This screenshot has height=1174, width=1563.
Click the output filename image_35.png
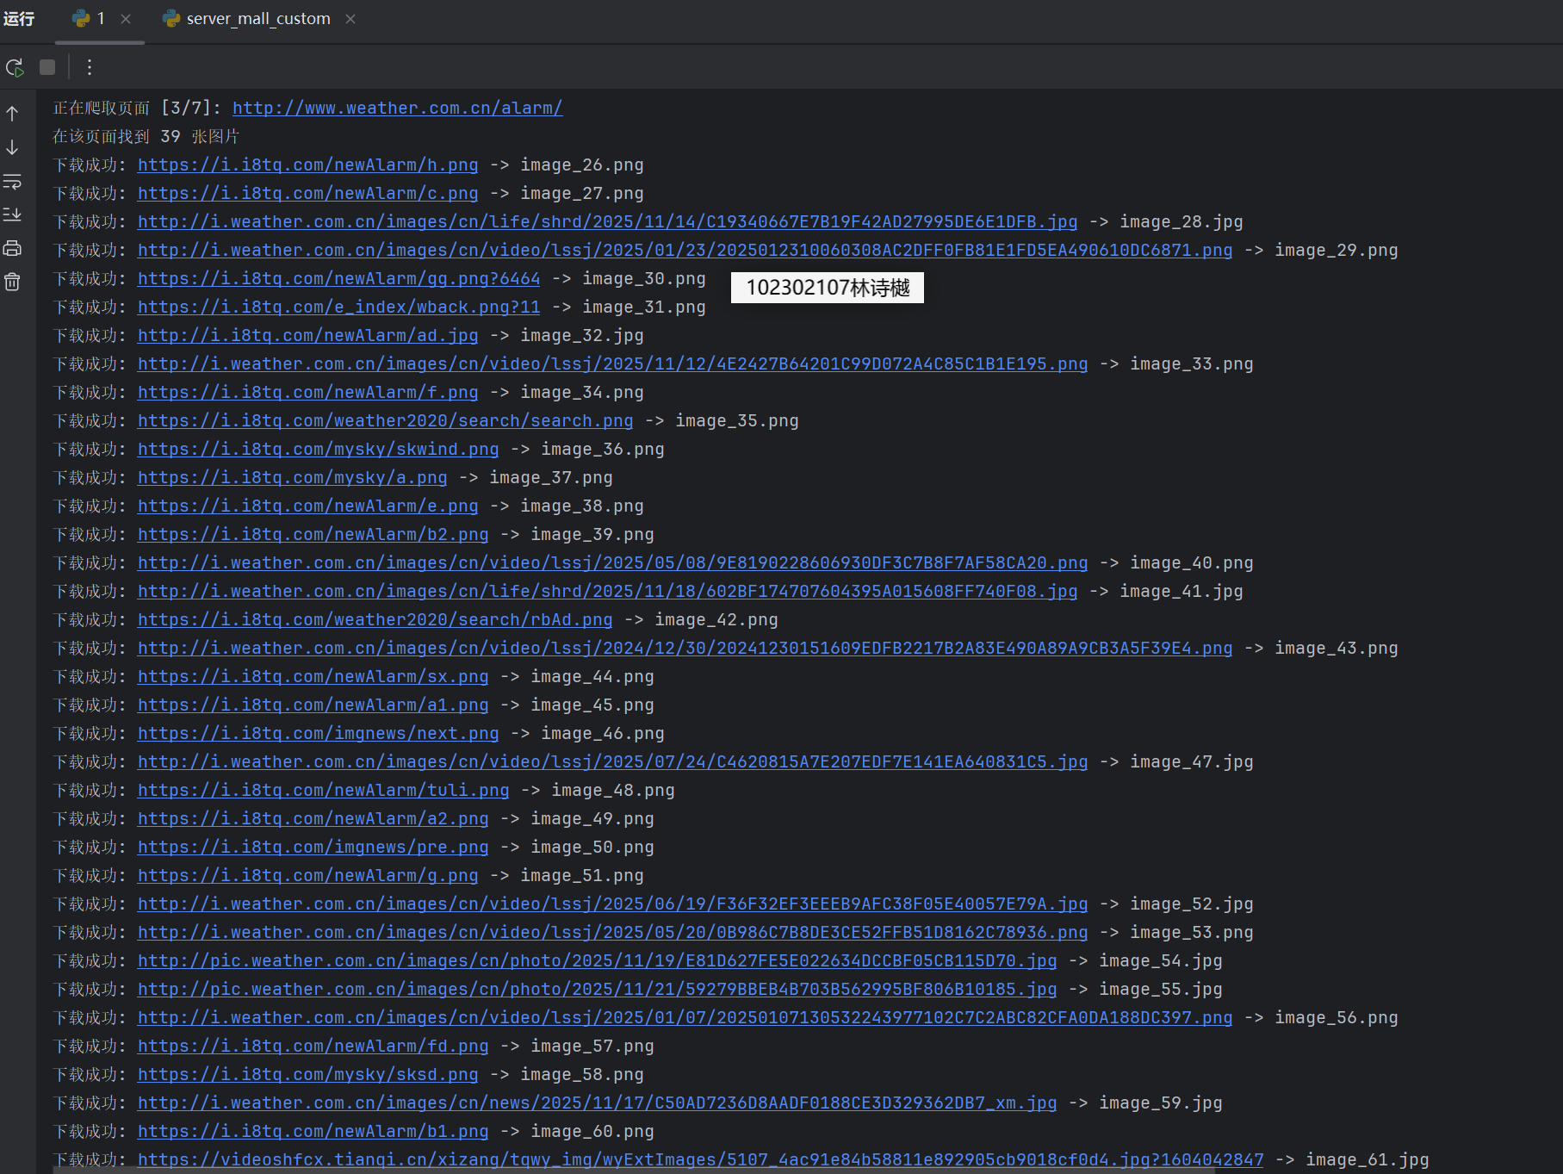coord(737,420)
